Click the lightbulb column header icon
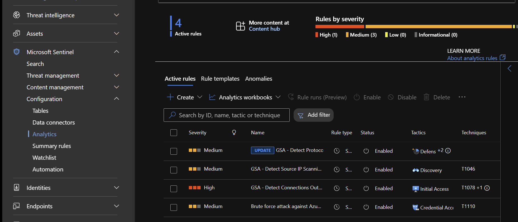The height and width of the screenshot is (222, 518). point(234,132)
